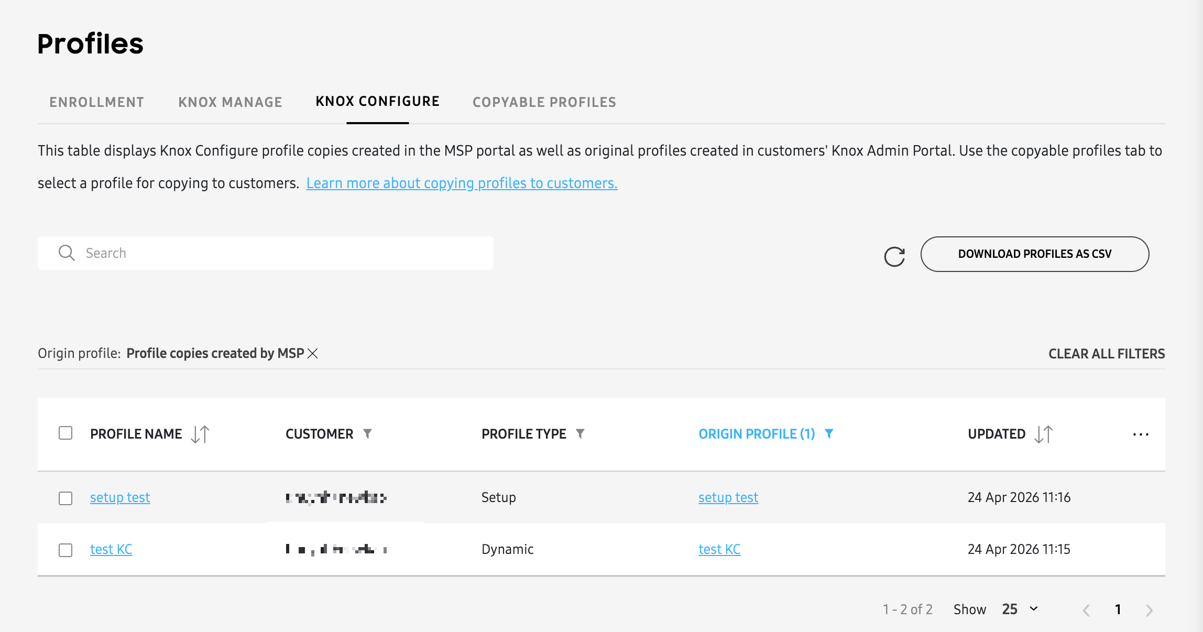Click the Updated column header

997,434
